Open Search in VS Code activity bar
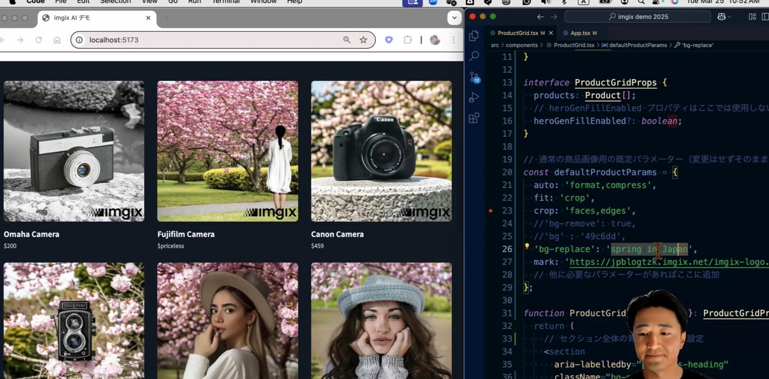 click(x=474, y=56)
